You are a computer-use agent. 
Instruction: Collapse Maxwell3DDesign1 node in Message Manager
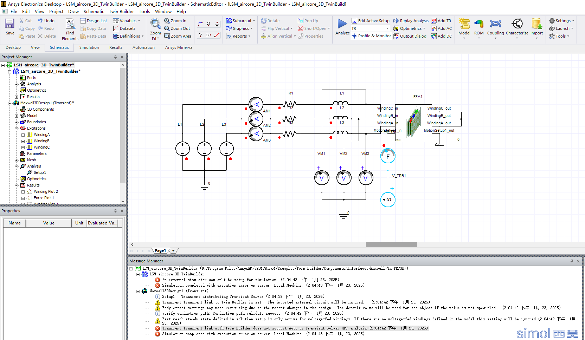(138, 291)
